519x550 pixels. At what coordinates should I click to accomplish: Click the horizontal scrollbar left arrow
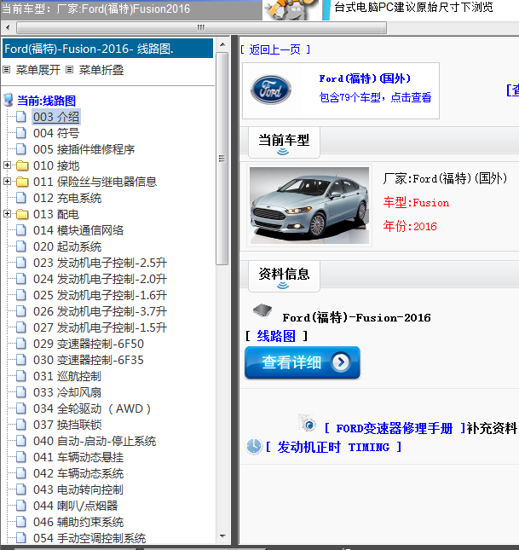click(8, 27)
